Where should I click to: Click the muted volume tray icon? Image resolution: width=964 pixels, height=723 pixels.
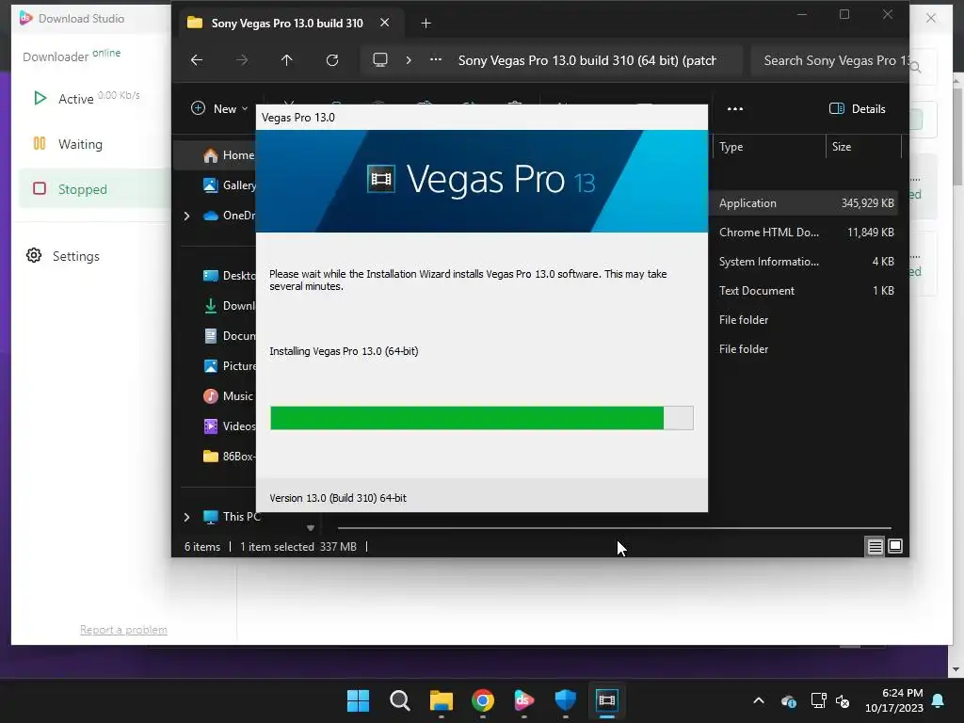[x=843, y=700]
